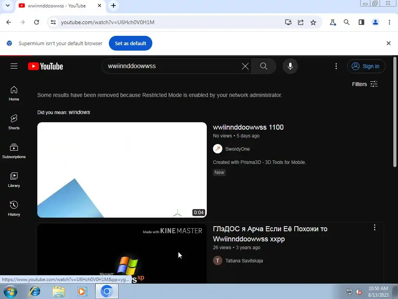The width and height of the screenshot is (398, 299).
Task: Click 'Created with Prisma3D' description text
Action: pos(259,162)
